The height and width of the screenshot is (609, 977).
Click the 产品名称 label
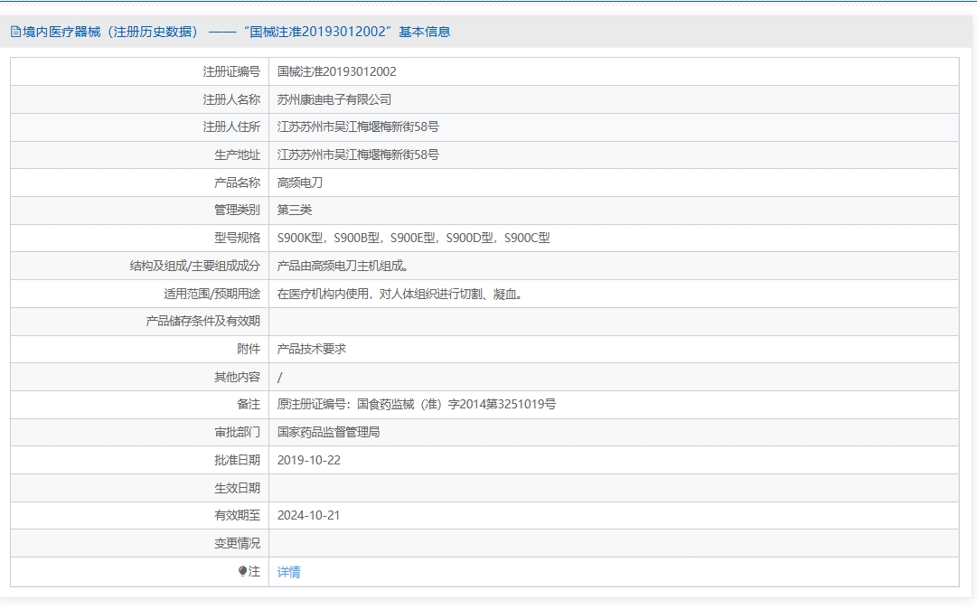pyautogui.click(x=237, y=183)
